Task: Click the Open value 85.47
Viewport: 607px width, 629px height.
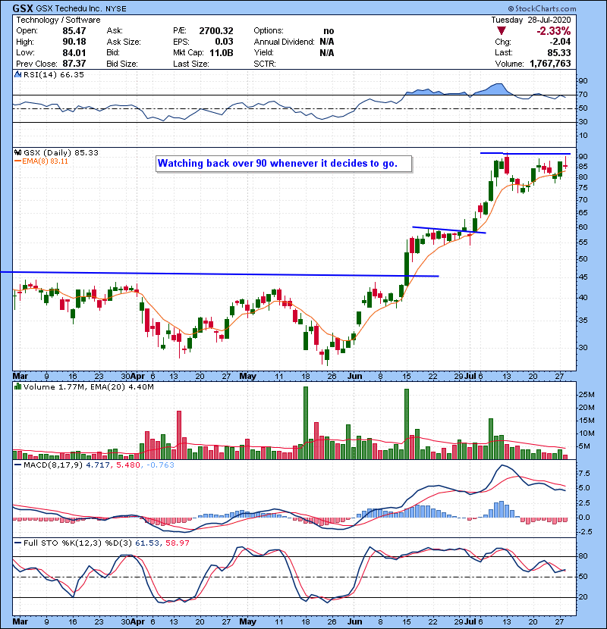Action: pyautogui.click(x=74, y=31)
